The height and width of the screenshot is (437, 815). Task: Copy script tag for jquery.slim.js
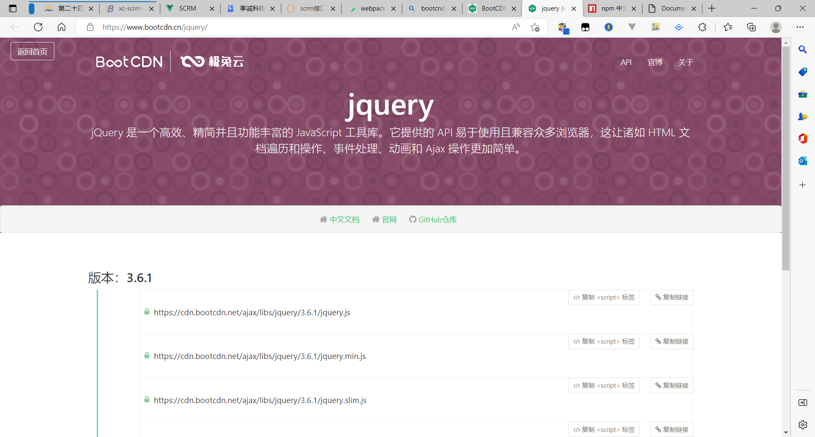(x=604, y=386)
